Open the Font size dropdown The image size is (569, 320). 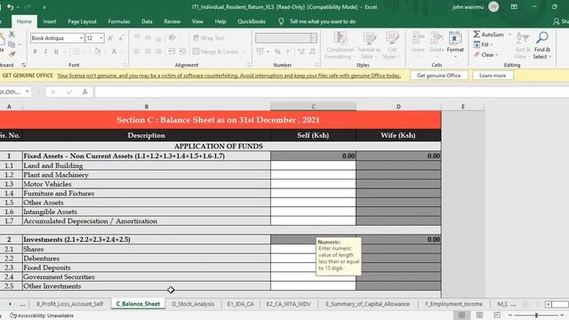tap(100, 38)
